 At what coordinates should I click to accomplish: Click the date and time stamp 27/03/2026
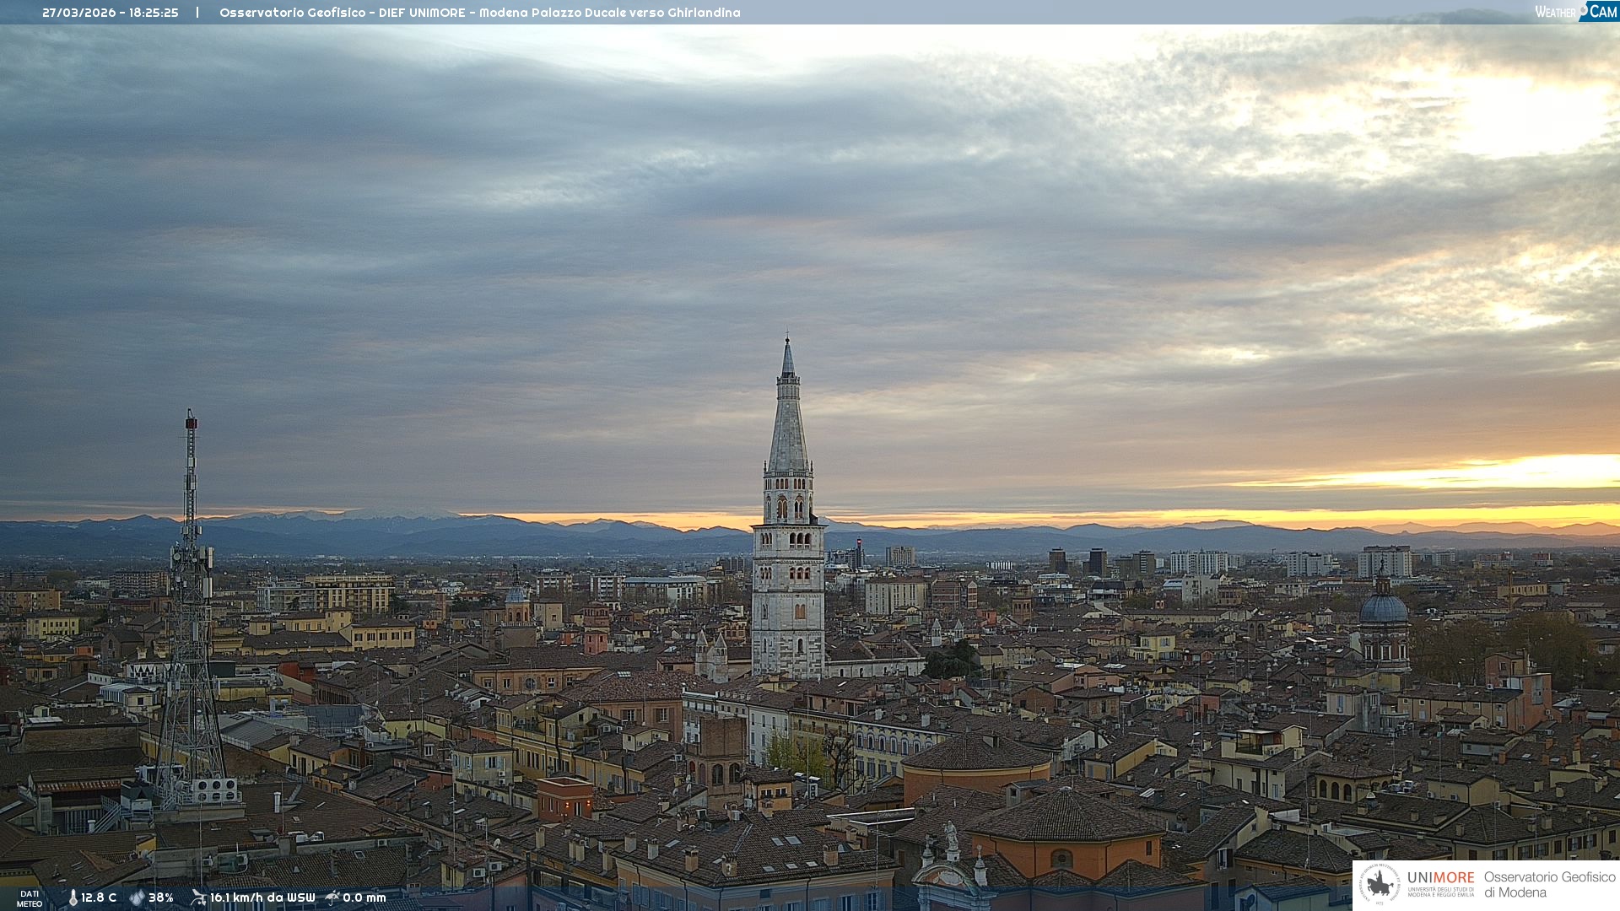tap(111, 13)
